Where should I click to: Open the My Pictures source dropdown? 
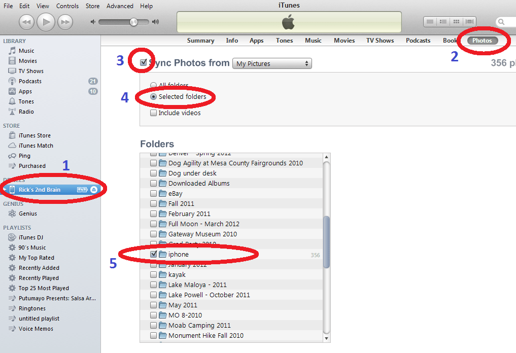(272, 63)
